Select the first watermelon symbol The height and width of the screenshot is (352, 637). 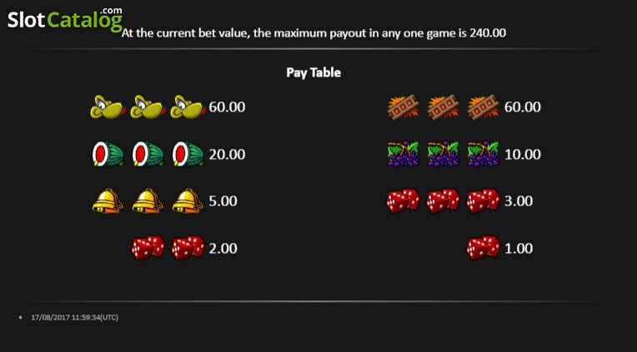click(x=108, y=154)
